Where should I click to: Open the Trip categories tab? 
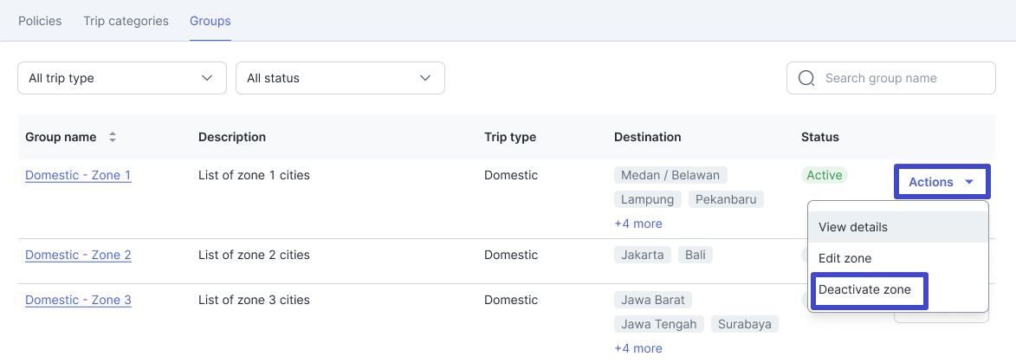click(126, 21)
